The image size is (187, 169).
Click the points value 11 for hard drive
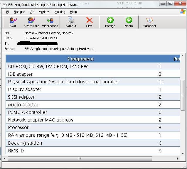pos(161,82)
